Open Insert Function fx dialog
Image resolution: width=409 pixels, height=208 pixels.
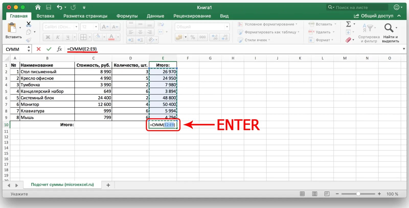click(59, 49)
